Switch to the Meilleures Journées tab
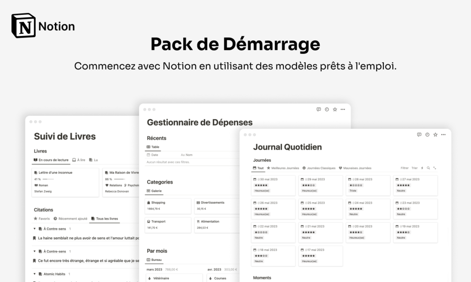Viewport: 471px width, 282px height. pyautogui.click(x=283, y=168)
